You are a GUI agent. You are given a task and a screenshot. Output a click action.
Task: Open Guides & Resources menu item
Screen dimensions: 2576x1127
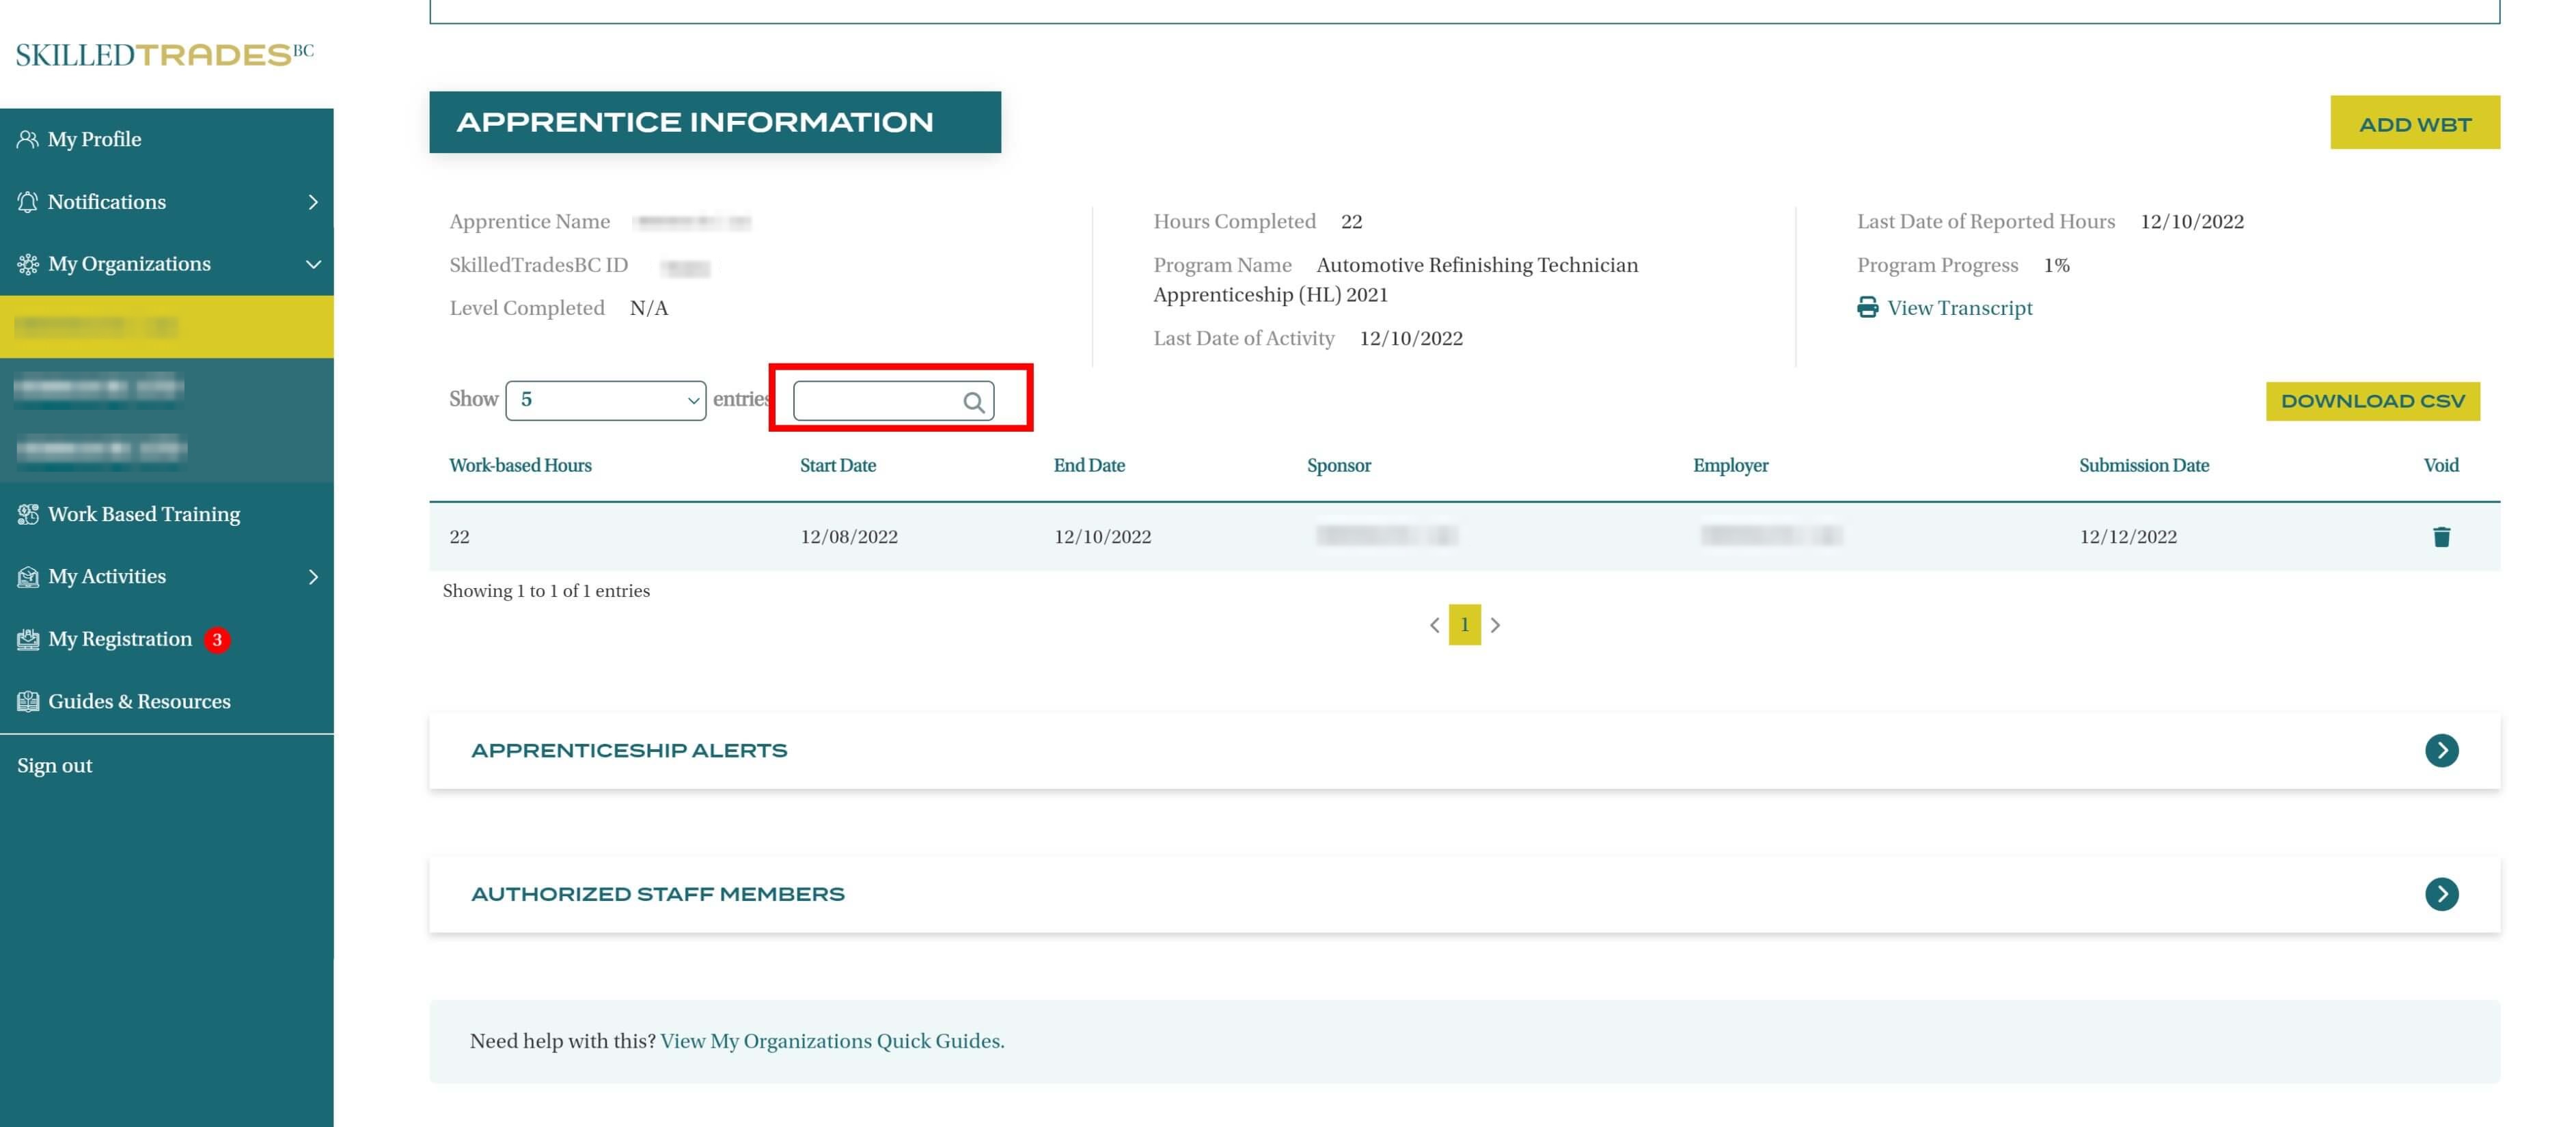[x=139, y=702]
